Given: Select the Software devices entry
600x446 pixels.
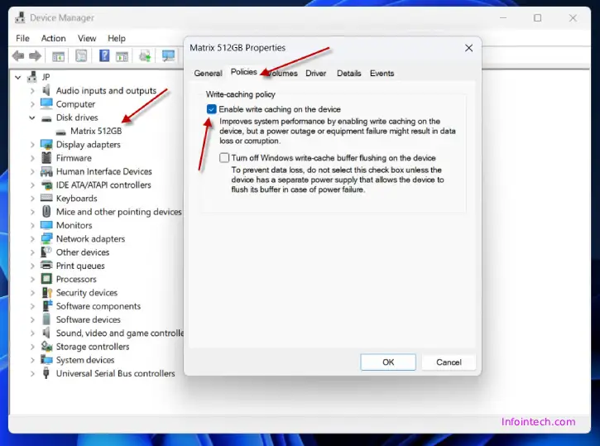Looking at the screenshot, I should 88,319.
